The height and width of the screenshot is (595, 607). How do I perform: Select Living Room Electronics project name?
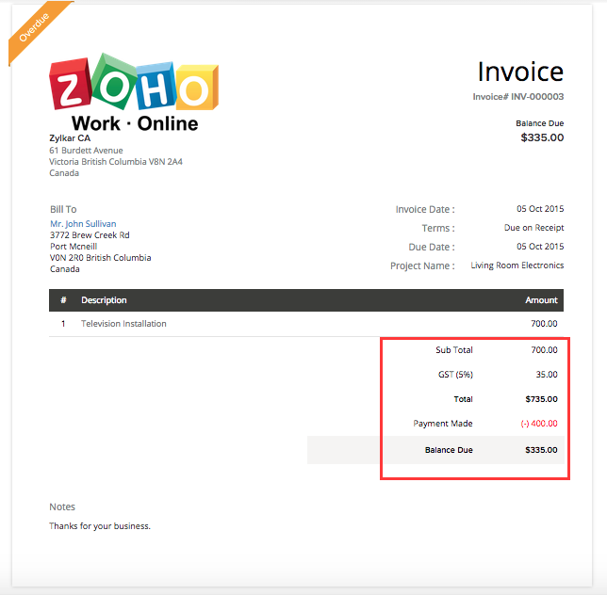coord(517,265)
